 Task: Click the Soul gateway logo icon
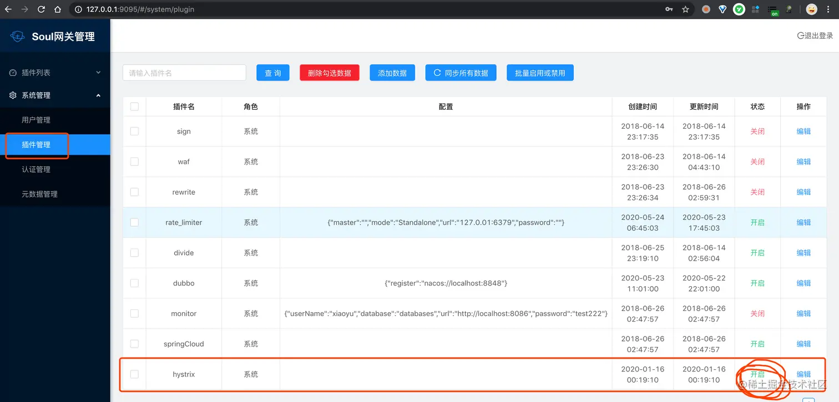[18, 37]
